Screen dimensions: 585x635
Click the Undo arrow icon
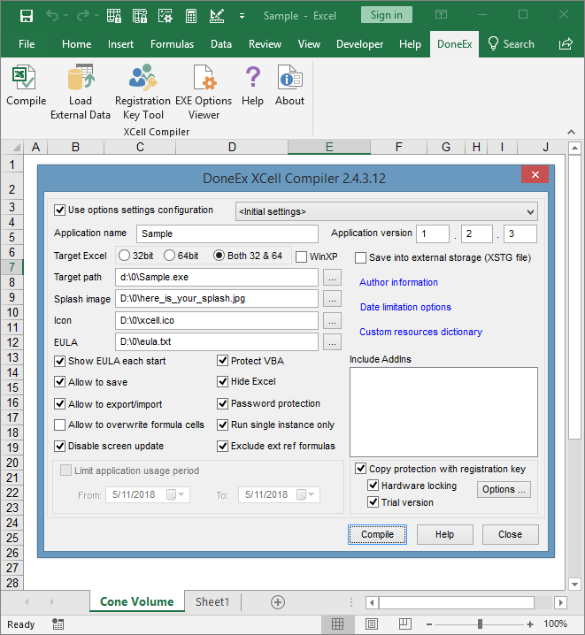(52, 16)
